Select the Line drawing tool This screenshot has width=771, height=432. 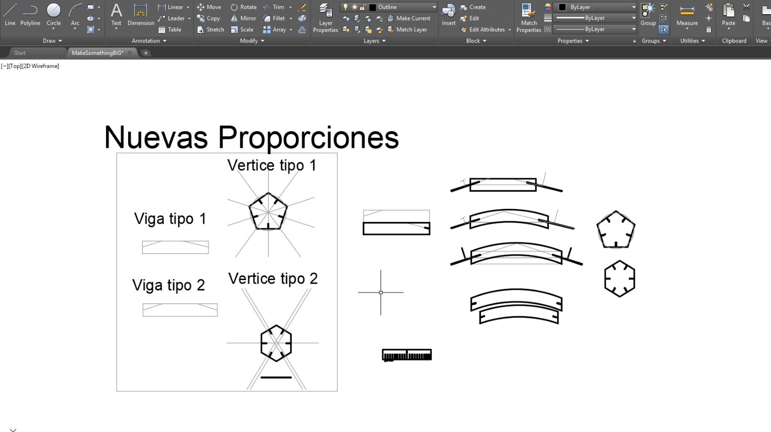(10, 15)
